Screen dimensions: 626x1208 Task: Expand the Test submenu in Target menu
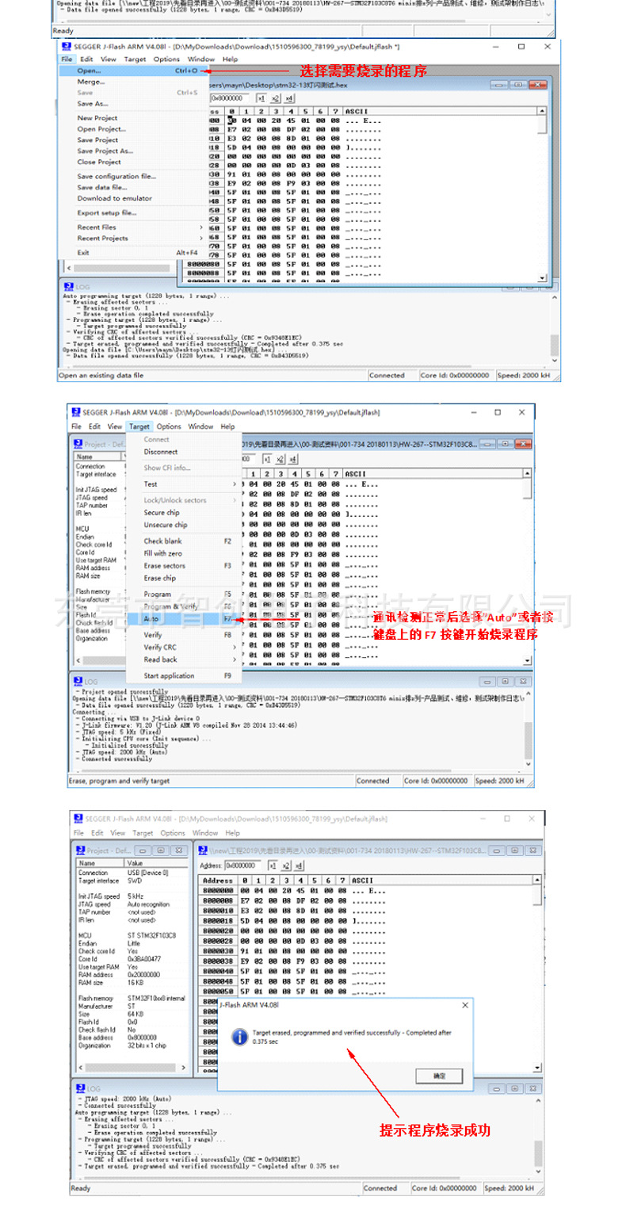point(182,484)
